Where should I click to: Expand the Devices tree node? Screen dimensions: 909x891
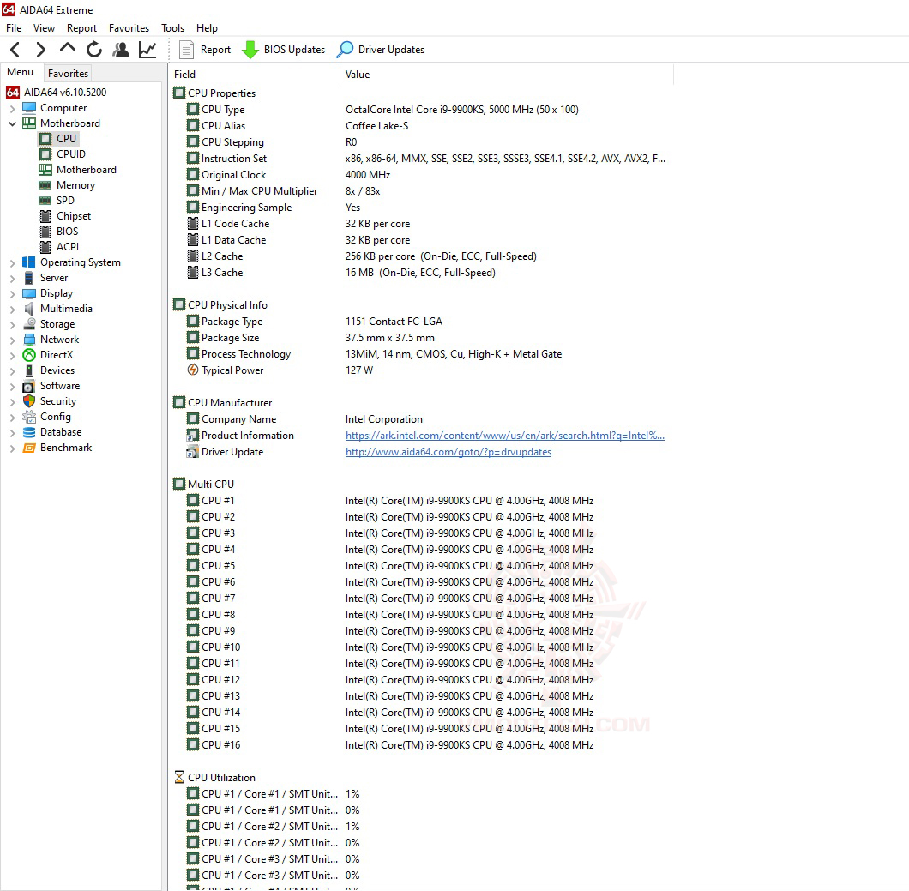[x=12, y=370]
